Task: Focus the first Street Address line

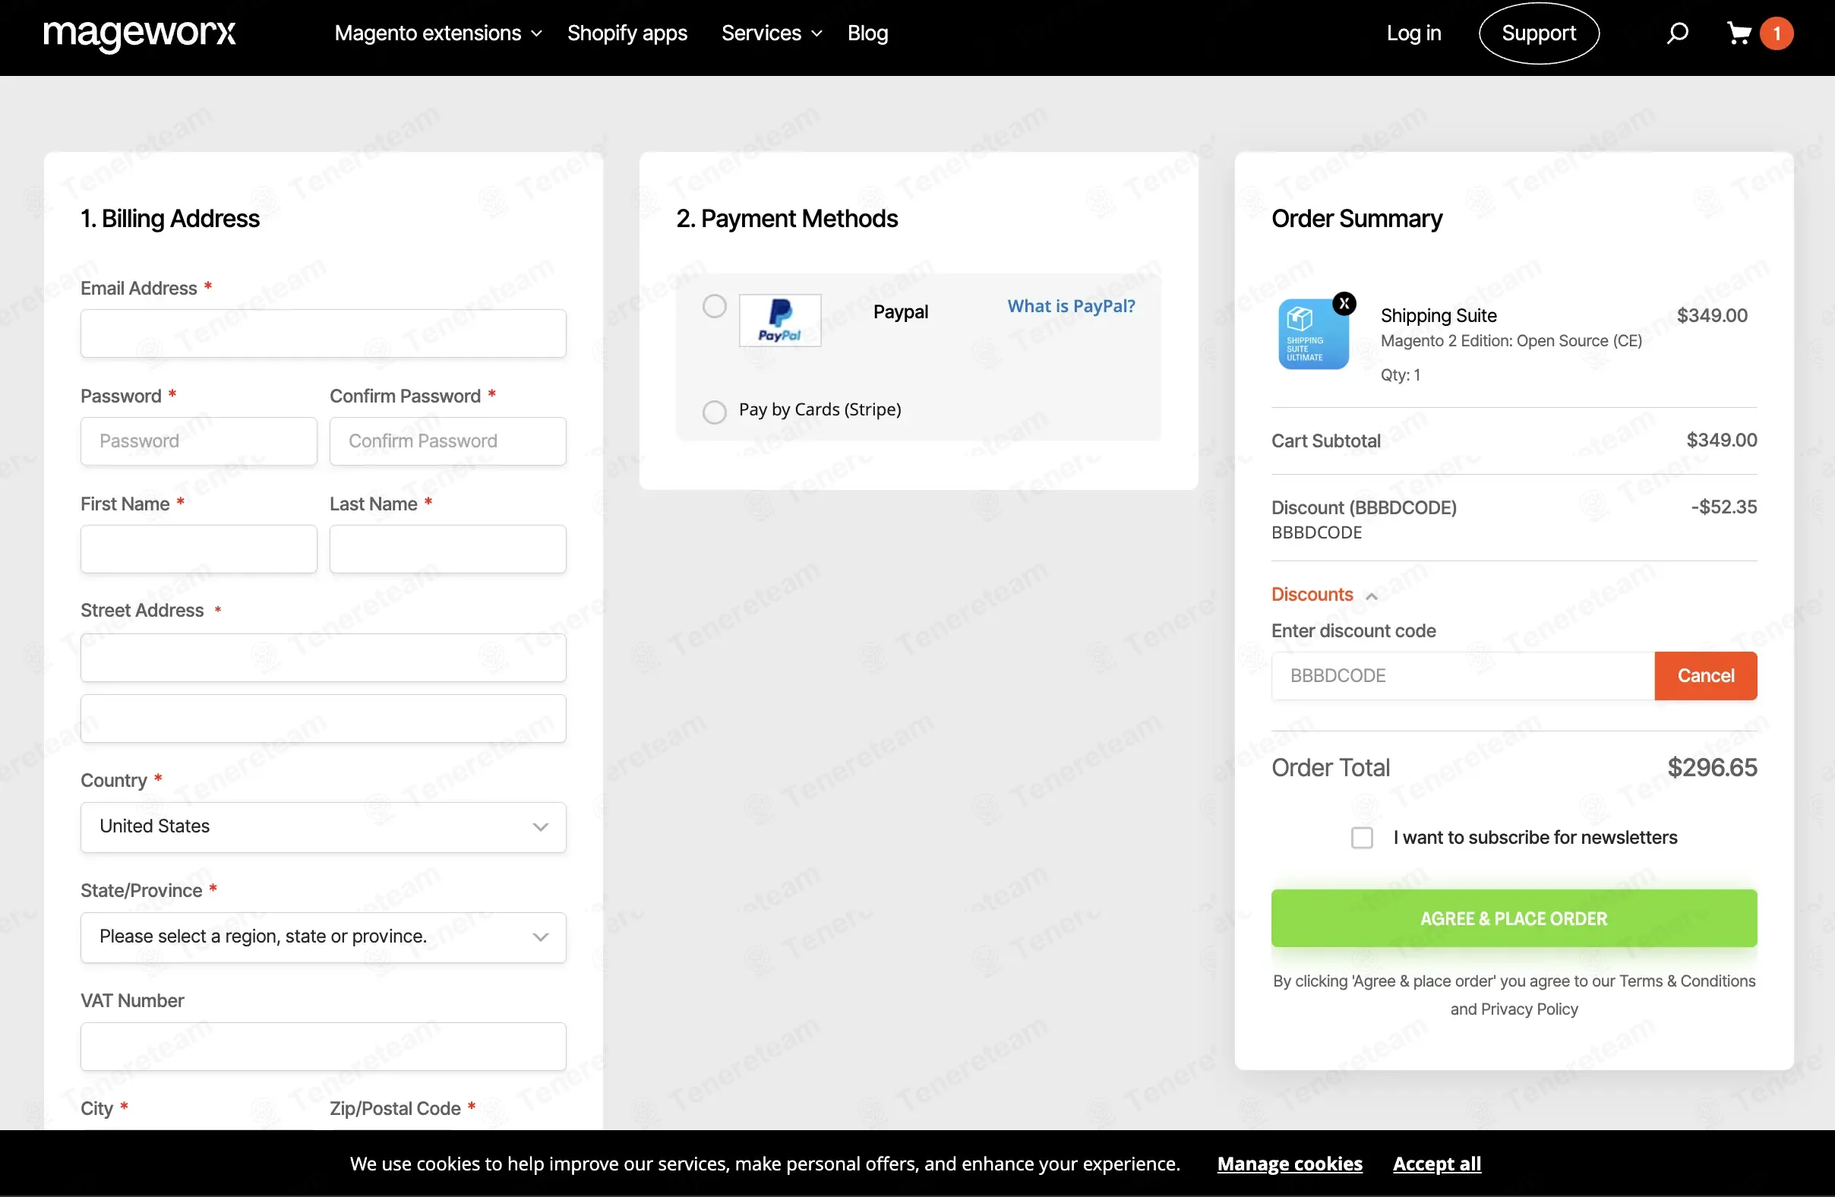Action: (323, 659)
